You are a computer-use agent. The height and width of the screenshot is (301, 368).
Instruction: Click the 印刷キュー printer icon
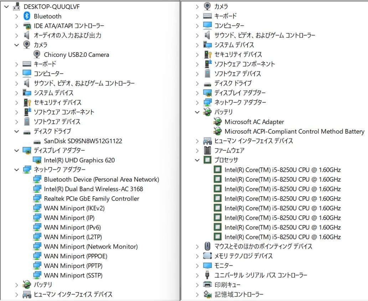click(x=207, y=285)
